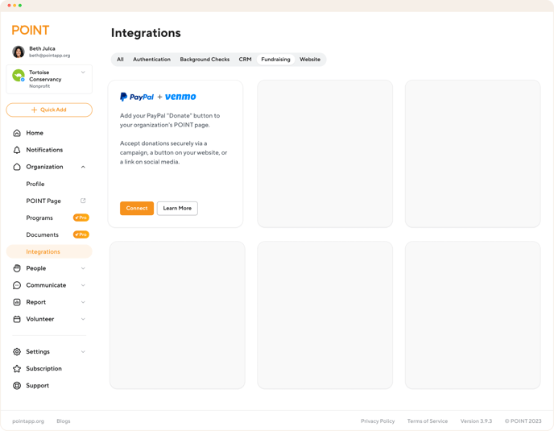This screenshot has width=554, height=431.
Task: Click the Subscription star icon
Action: pos(17,369)
